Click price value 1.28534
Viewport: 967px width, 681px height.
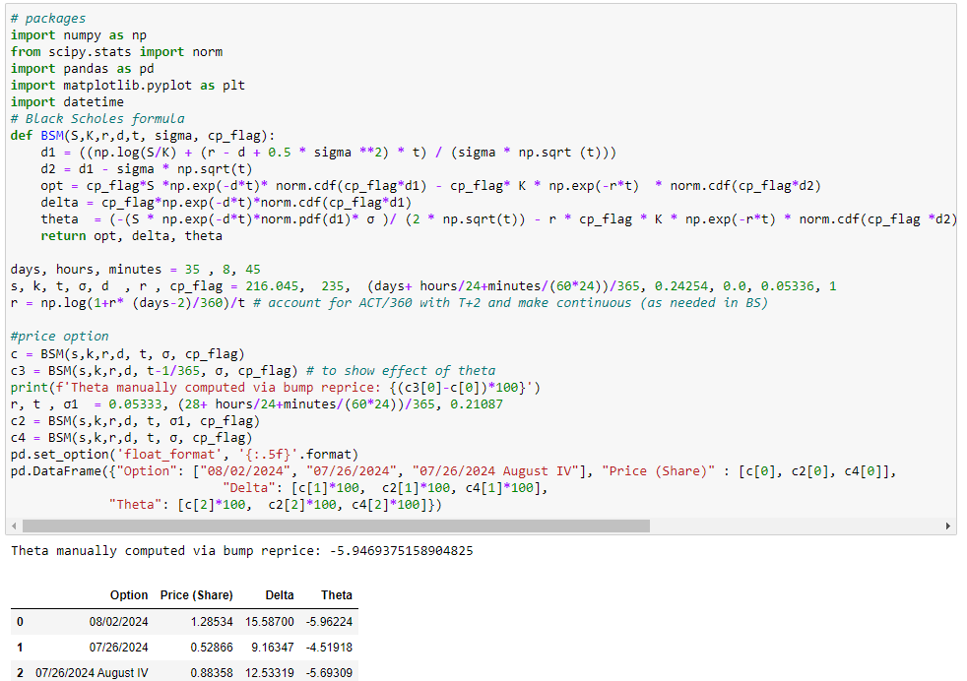pyautogui.click(x=212, y=622)
